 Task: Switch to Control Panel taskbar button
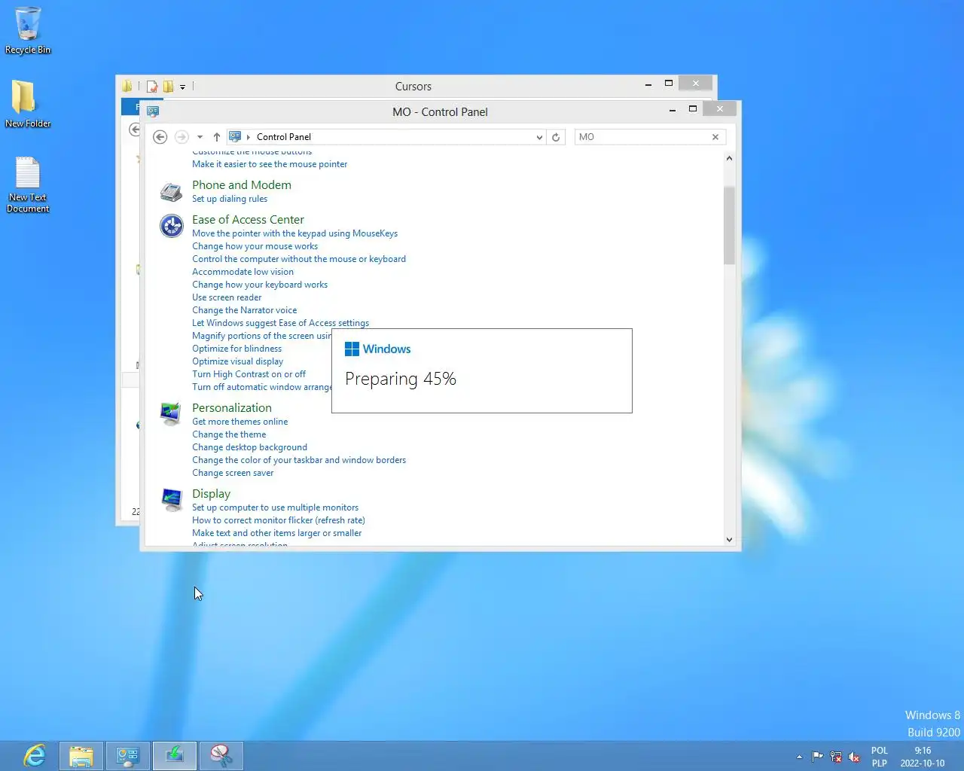coord(128,755)
